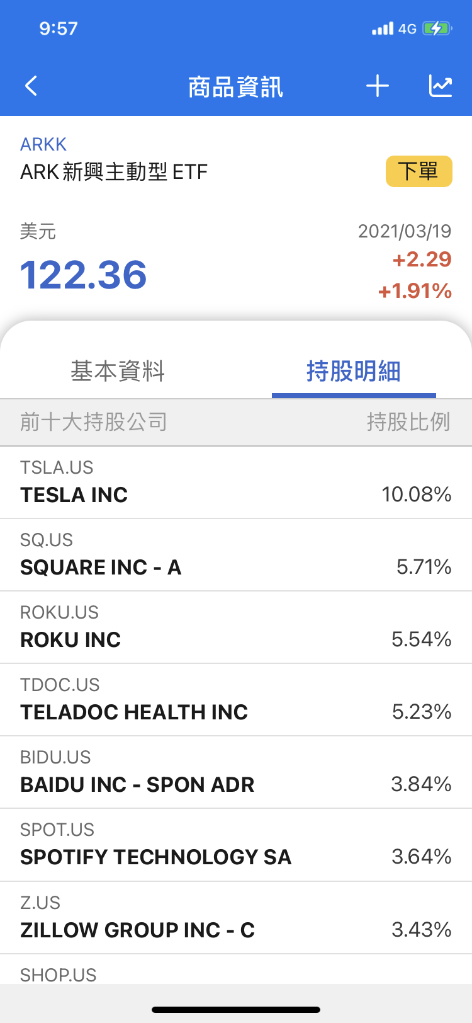
Task: Tap the BAIDU INC - SPON ADR row
Action: [236, 773]
